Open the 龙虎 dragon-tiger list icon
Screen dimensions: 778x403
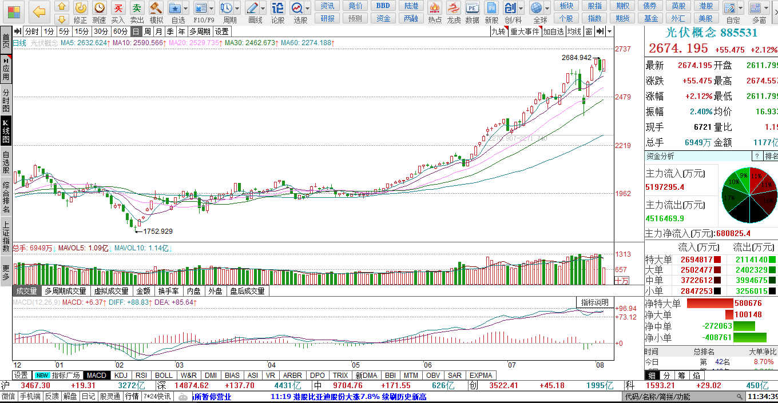point(454,8)
